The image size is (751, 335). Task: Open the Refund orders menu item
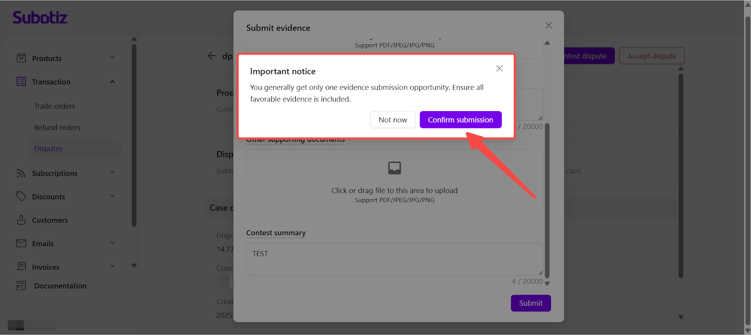(x=57, y=128)
